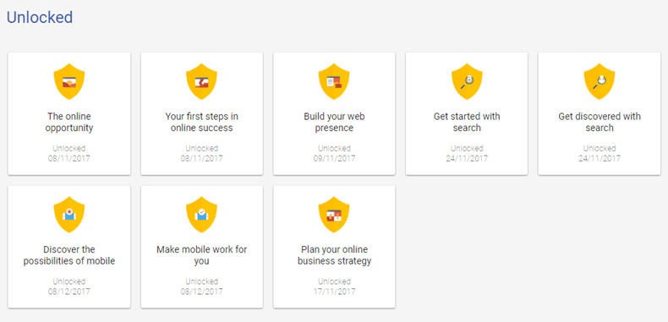Image resolution: width=668 pixels, height=322 pixels.
Task: Select 'Get started with search' title text
Action: [467, 123]
